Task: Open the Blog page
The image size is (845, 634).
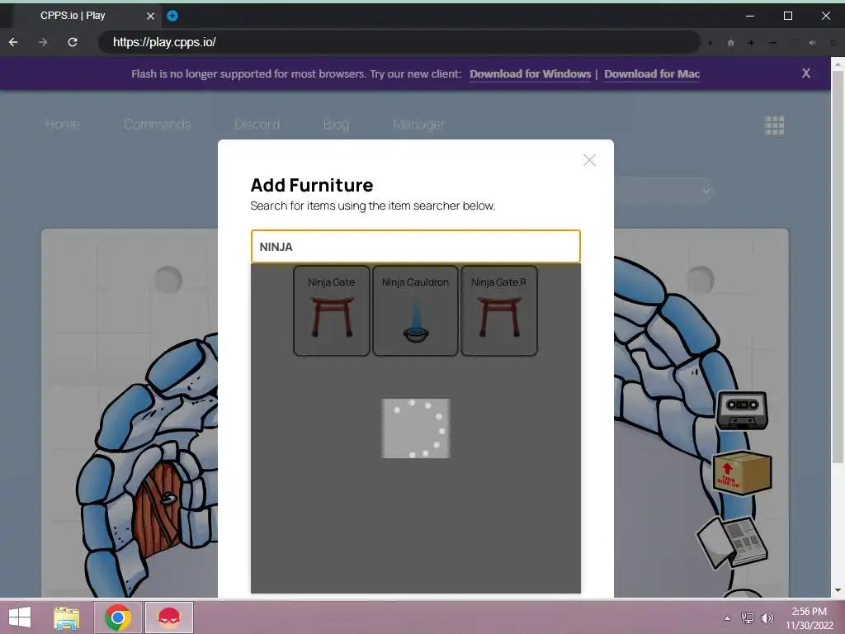Action: coord(337,125)
